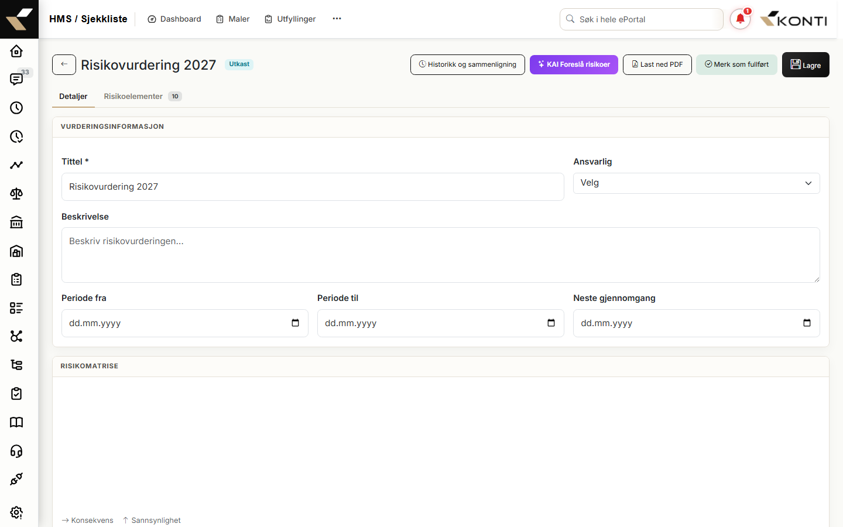Switch to the Risikoelementer tab
The width and height of the screenshot is (843, 527).
click(x=143, y=97)
